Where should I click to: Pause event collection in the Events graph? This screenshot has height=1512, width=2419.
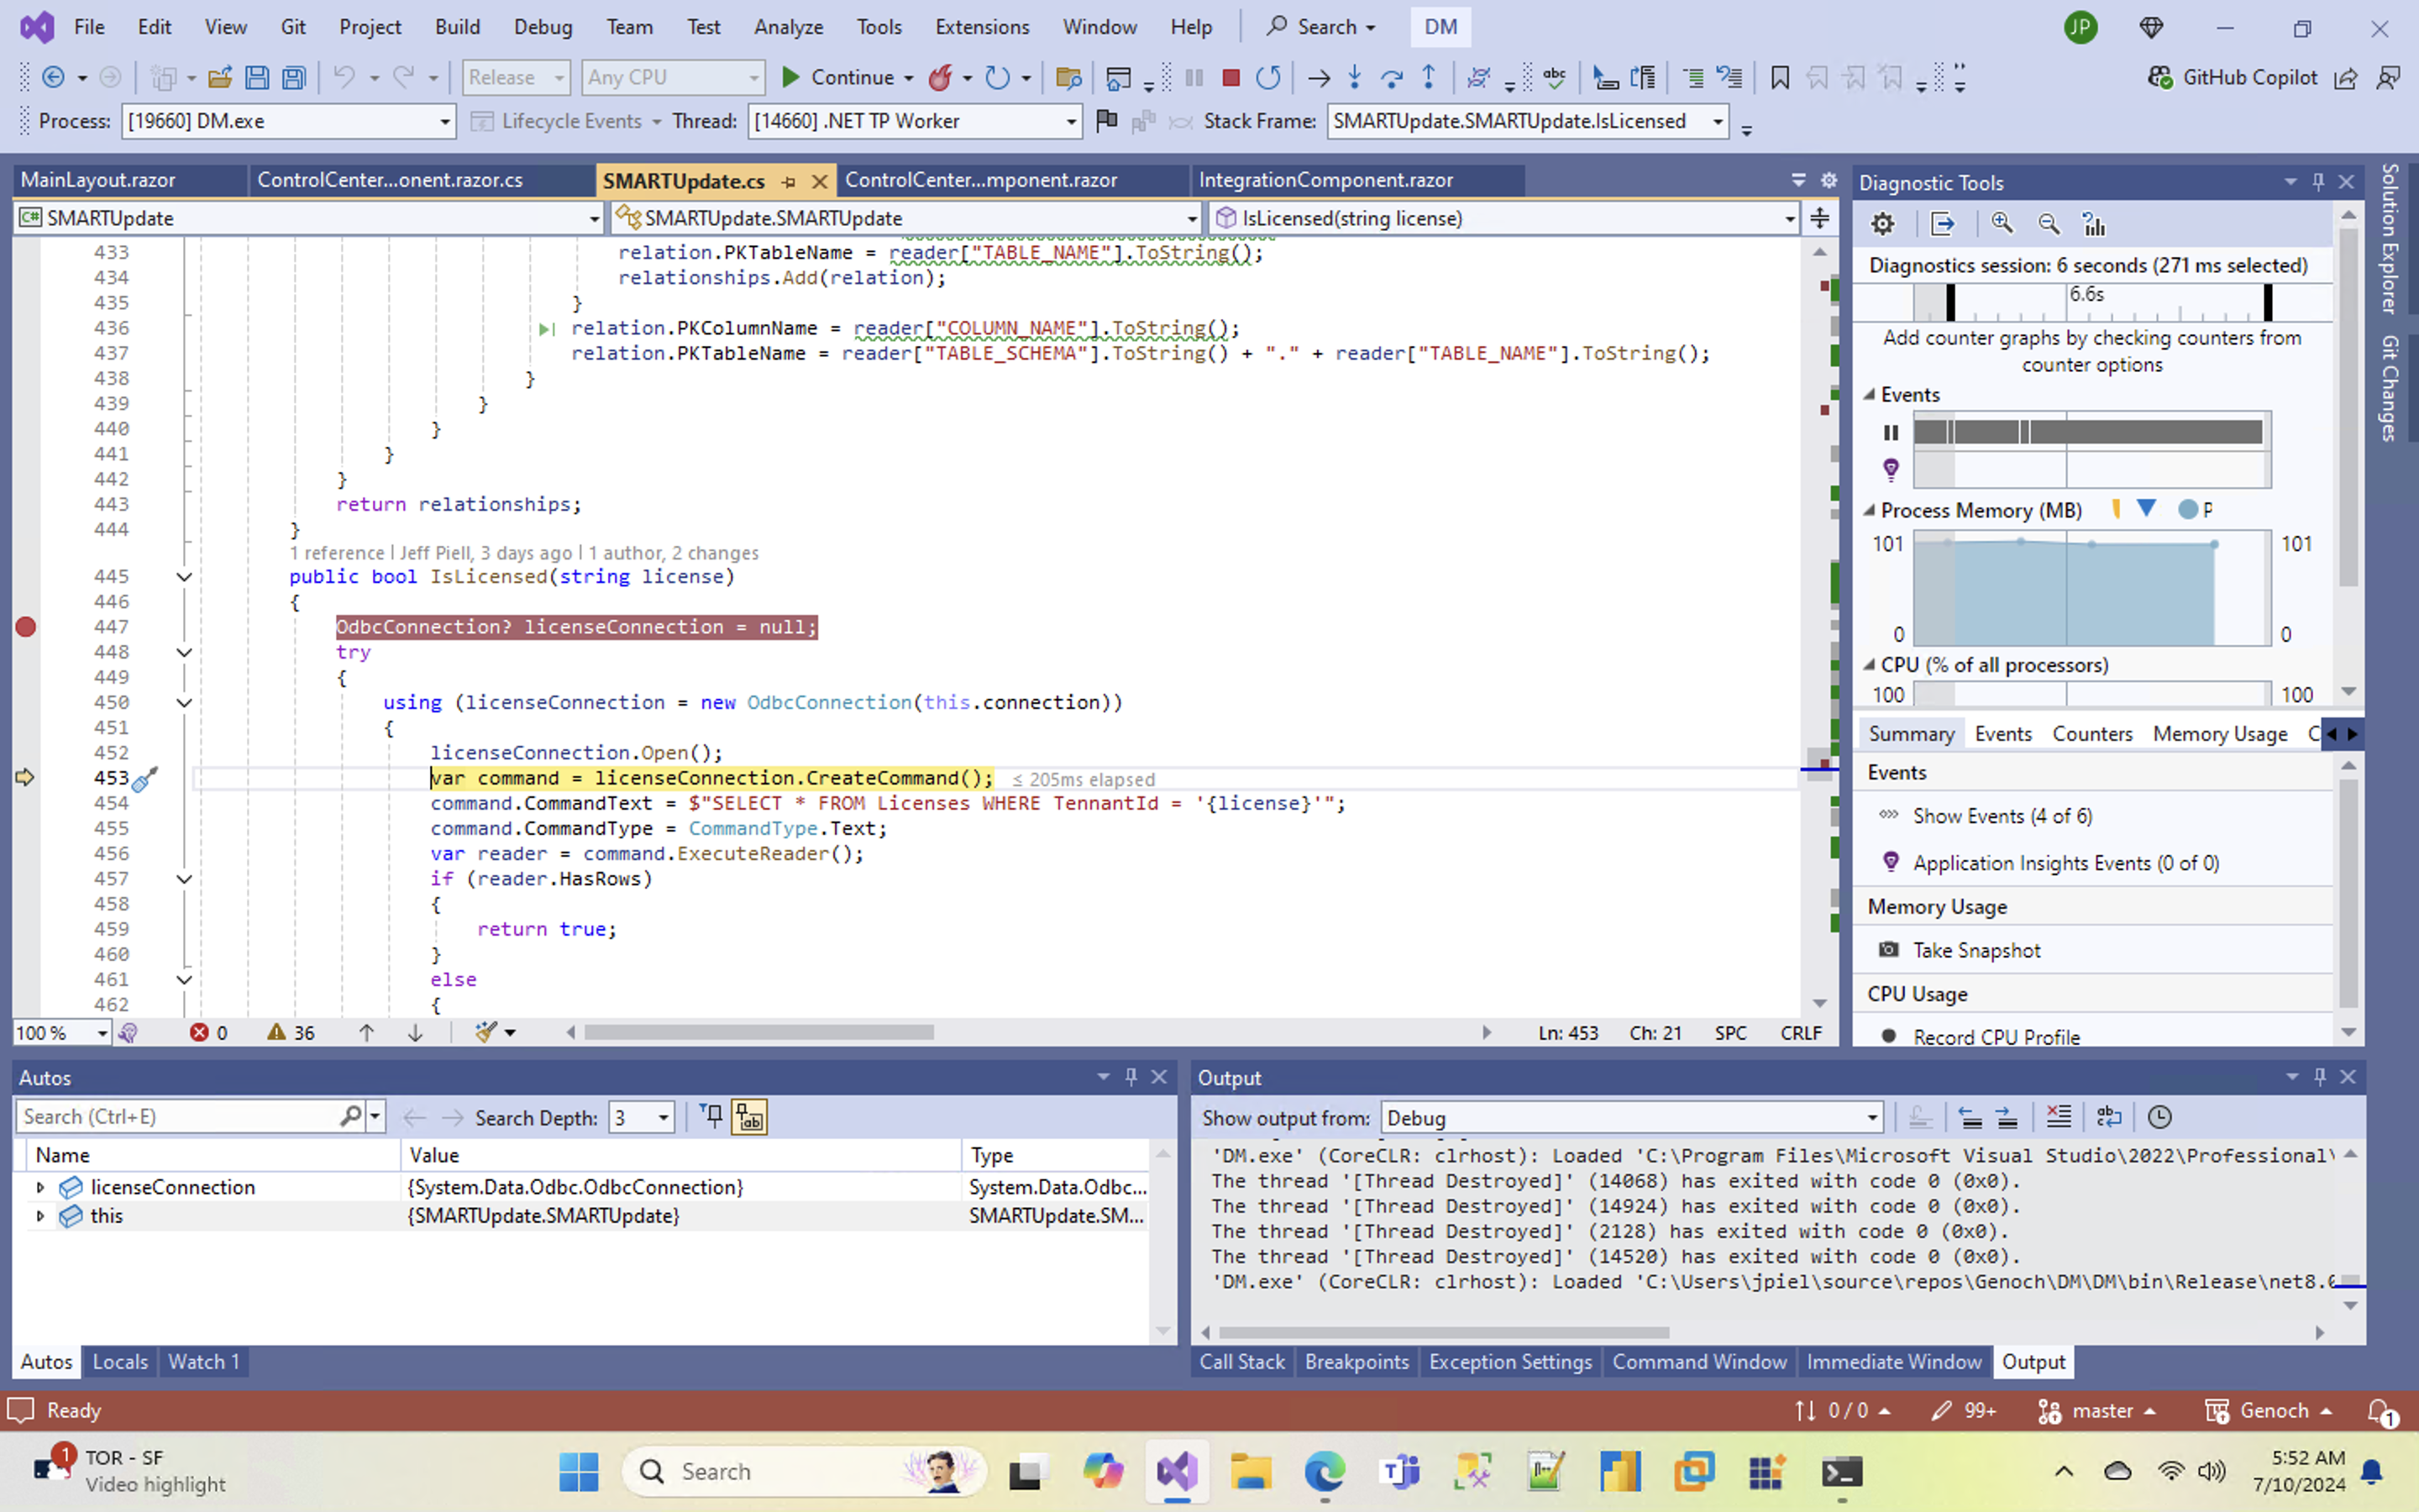pos(1890,432)
